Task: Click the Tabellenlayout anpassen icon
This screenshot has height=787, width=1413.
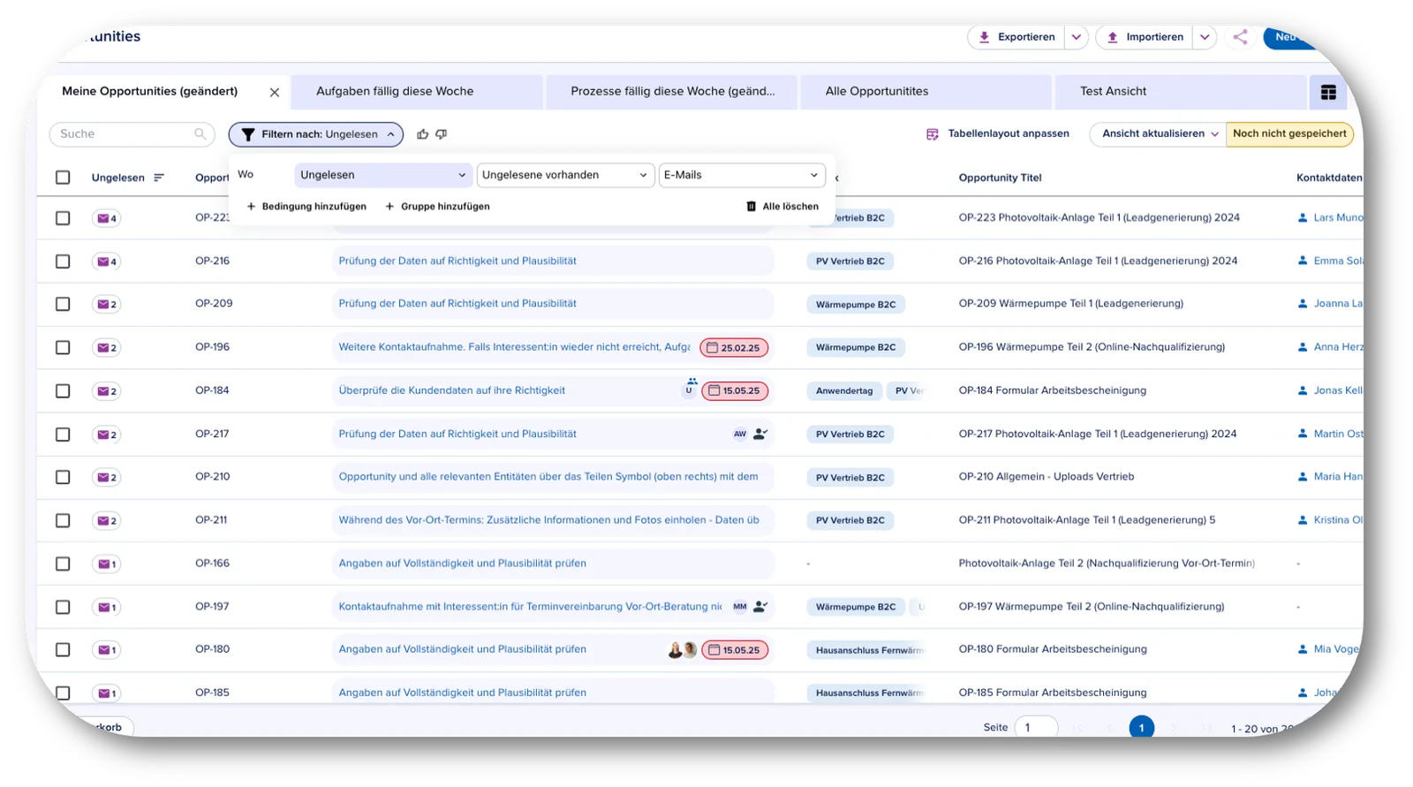Action: coord(933,134)
